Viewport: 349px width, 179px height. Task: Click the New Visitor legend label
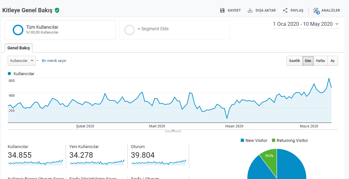tap(257, 141)
